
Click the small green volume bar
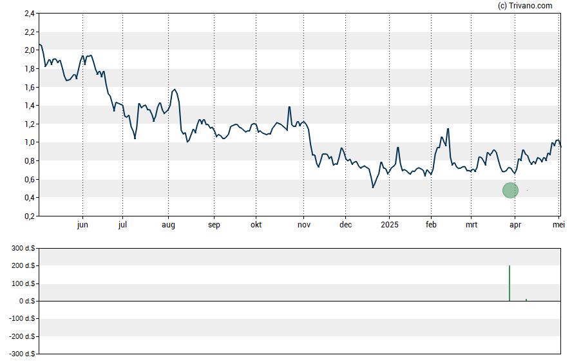(526, 300)
